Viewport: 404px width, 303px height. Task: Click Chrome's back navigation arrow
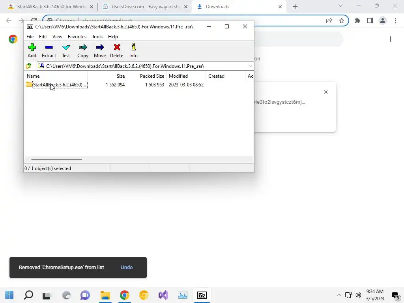[9, 21]
